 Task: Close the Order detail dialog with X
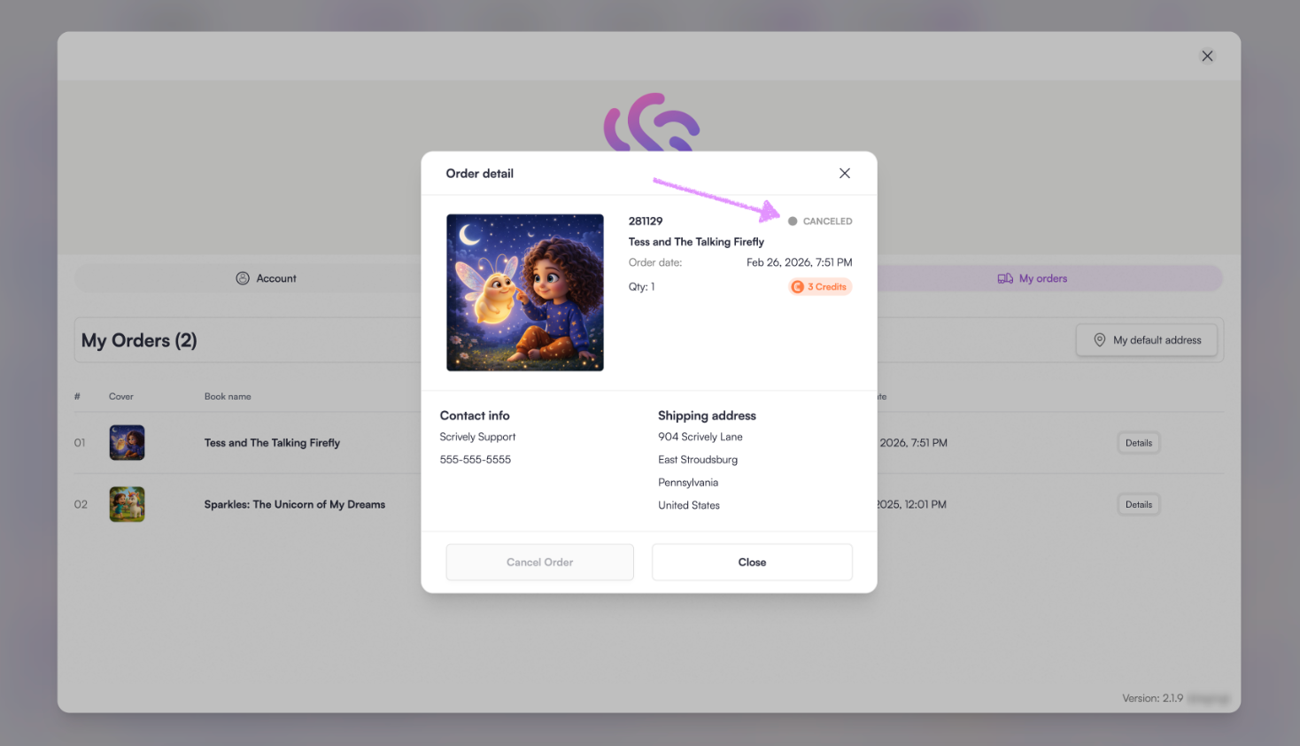[845, 174]
